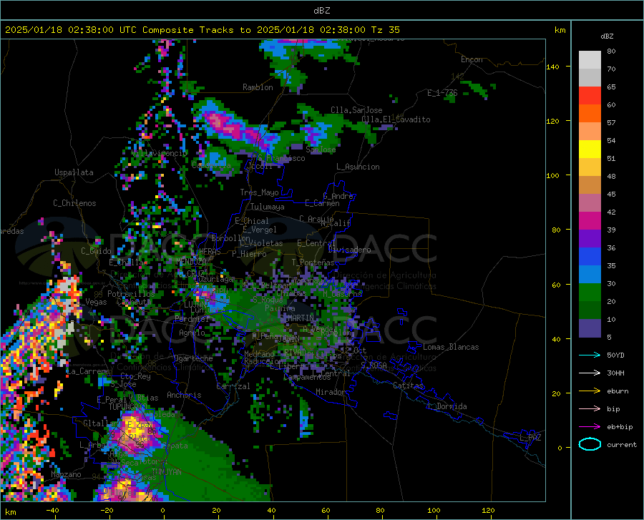Click the cyan ellipse 'current' legend icon
This screenshot has height=520, width=644.
pyautogui.click(x=590, y=444)
